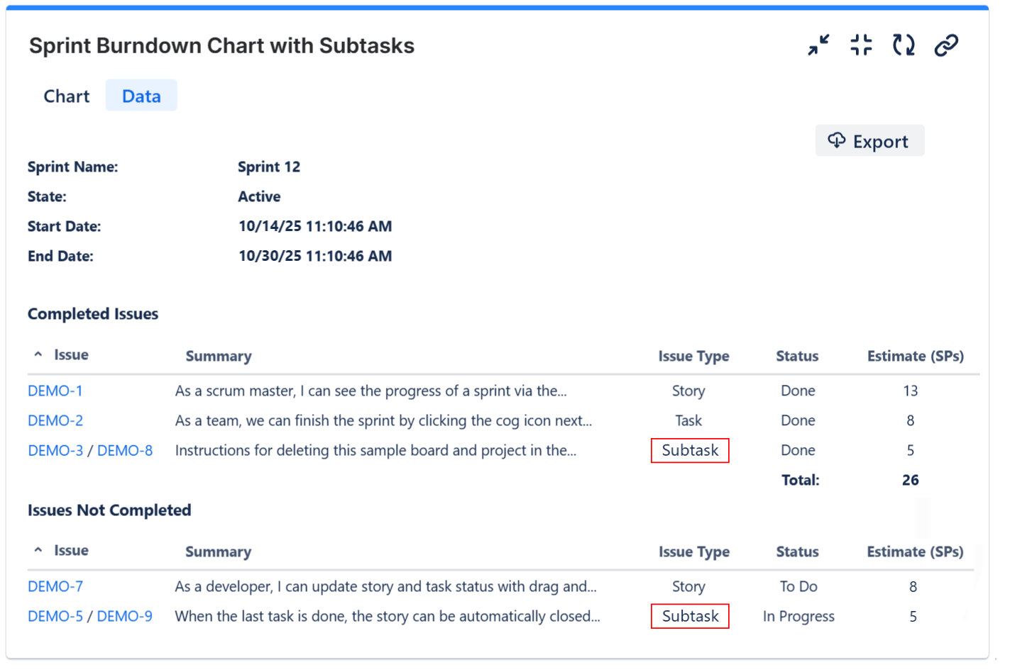Viewport: 1010px width, 672px height.
Task: Open parent issue DEMO-3
Action: [x=56, y=450]
